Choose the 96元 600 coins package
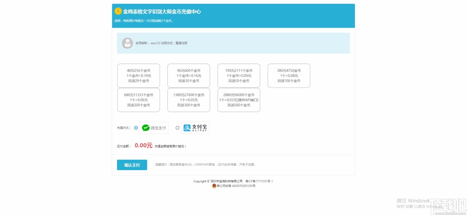Screen dimensions: 467x215 pyautogui.click(x=189, y=76)
